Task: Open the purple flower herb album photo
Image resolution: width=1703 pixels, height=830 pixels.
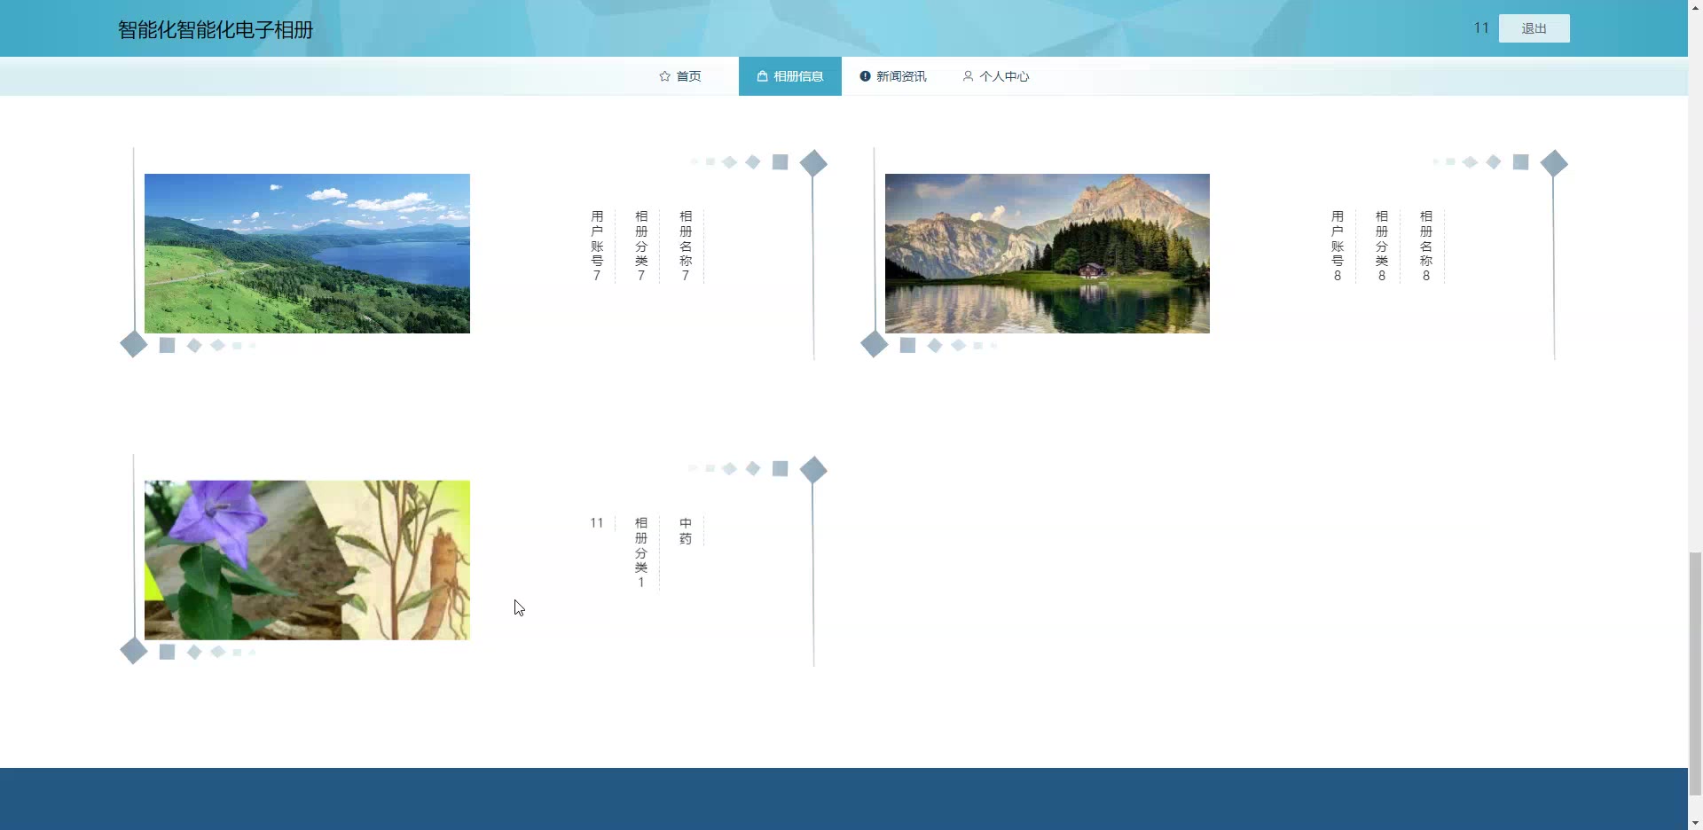Action: pos(307,560)
